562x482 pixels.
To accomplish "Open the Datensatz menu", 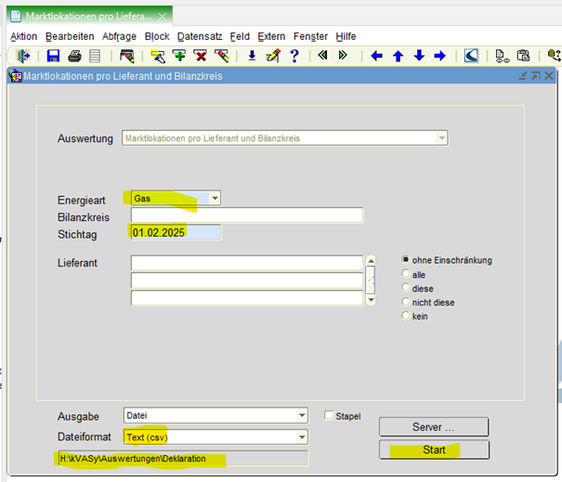I will pos(200,36).
